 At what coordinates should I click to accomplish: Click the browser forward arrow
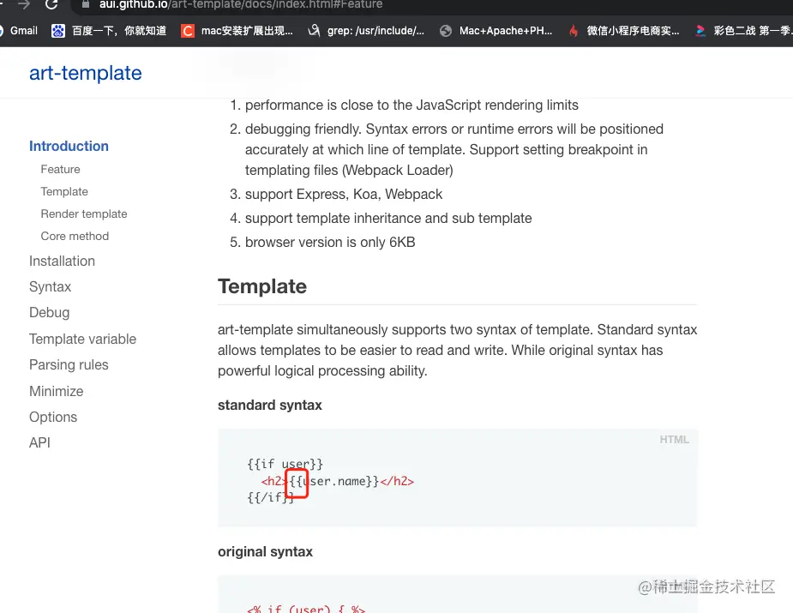[24, 4]
